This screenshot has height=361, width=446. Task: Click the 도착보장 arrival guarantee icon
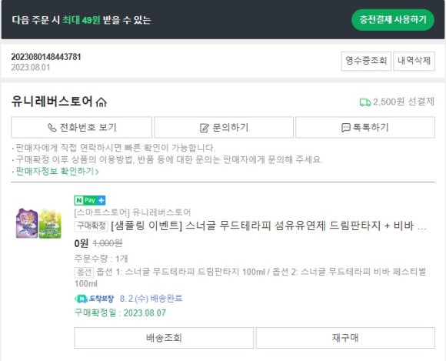(x=94, y=299)
